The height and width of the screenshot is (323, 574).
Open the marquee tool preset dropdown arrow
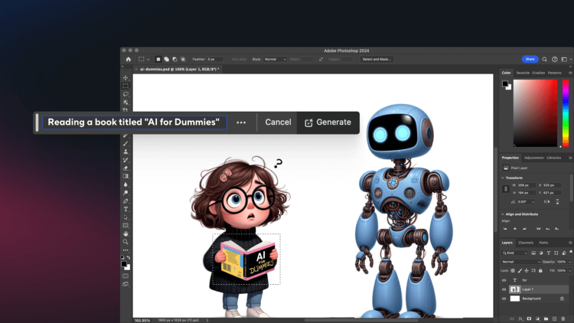pyautogui.click(x=148, y=59)
